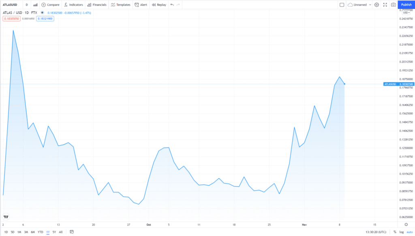Redo the chart action
This screenshot has height=236, width=415.
178,5
